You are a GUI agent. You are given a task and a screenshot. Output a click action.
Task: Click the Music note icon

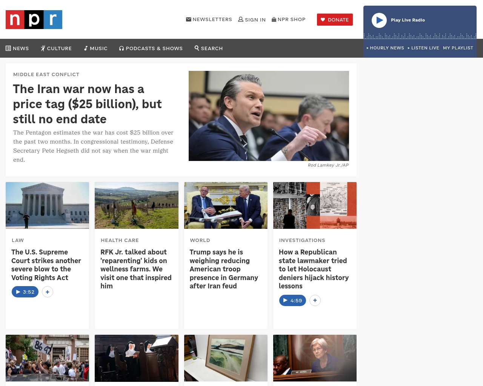(86, 48)
